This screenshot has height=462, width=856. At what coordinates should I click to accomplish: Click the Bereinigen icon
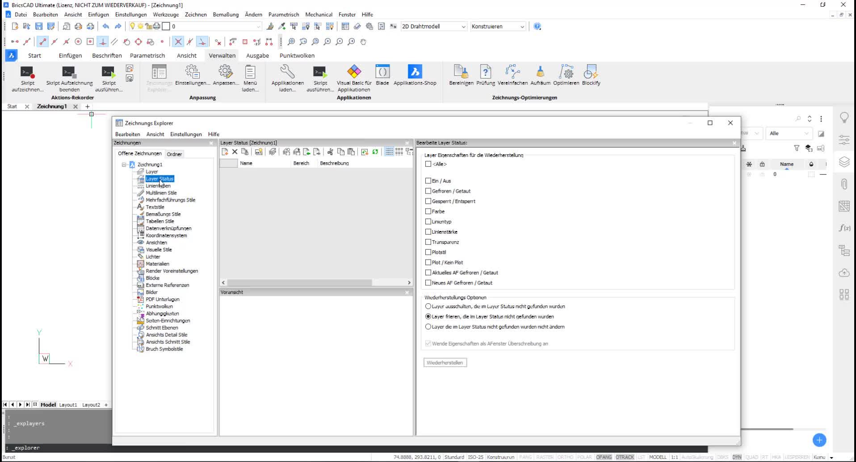(461, 72)
